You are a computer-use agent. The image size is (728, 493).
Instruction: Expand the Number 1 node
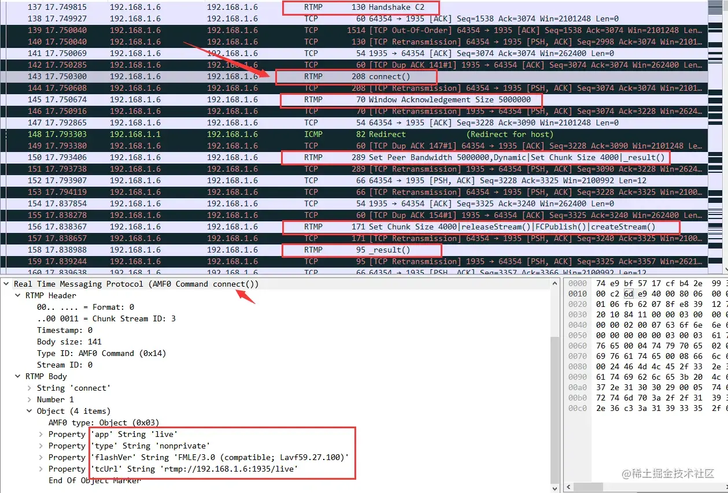[x=29, y=400]
